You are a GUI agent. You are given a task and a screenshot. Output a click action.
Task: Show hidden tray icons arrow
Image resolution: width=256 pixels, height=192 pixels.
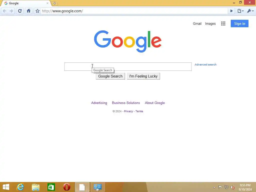point(214,187)
